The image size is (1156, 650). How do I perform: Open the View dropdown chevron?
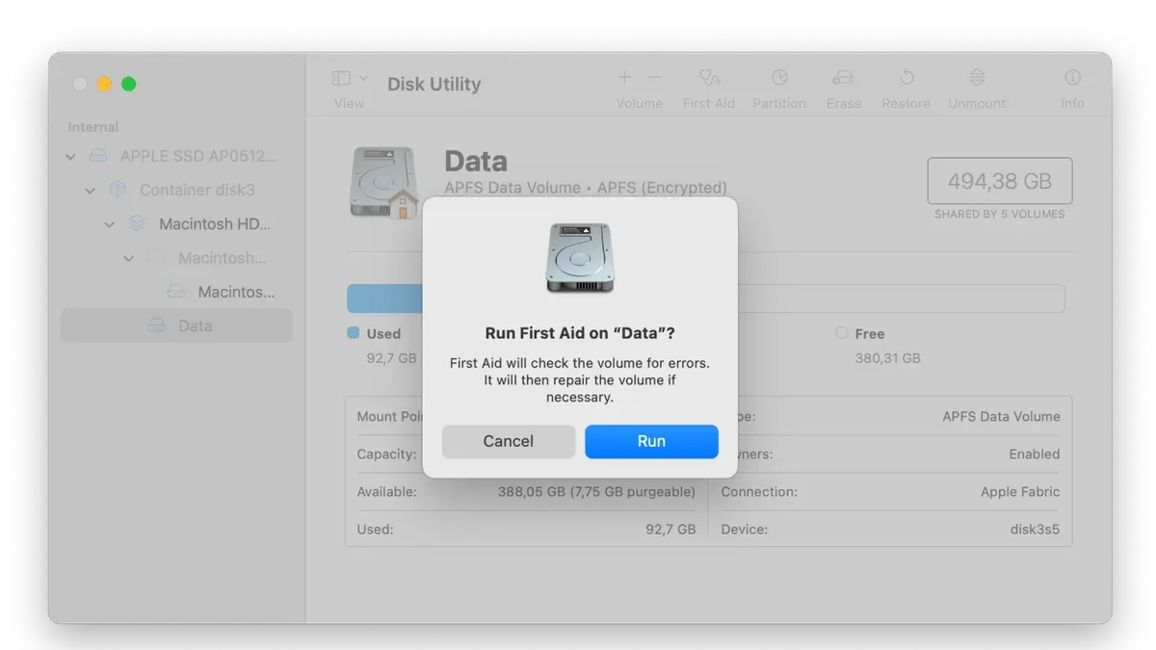[363, 78]
